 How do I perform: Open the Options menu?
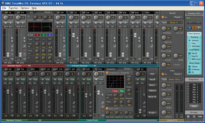(25, 8)
